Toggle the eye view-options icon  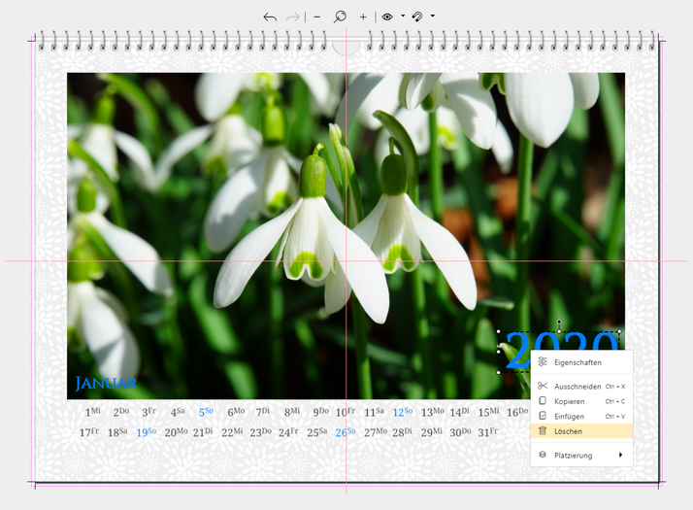point(387,17)
